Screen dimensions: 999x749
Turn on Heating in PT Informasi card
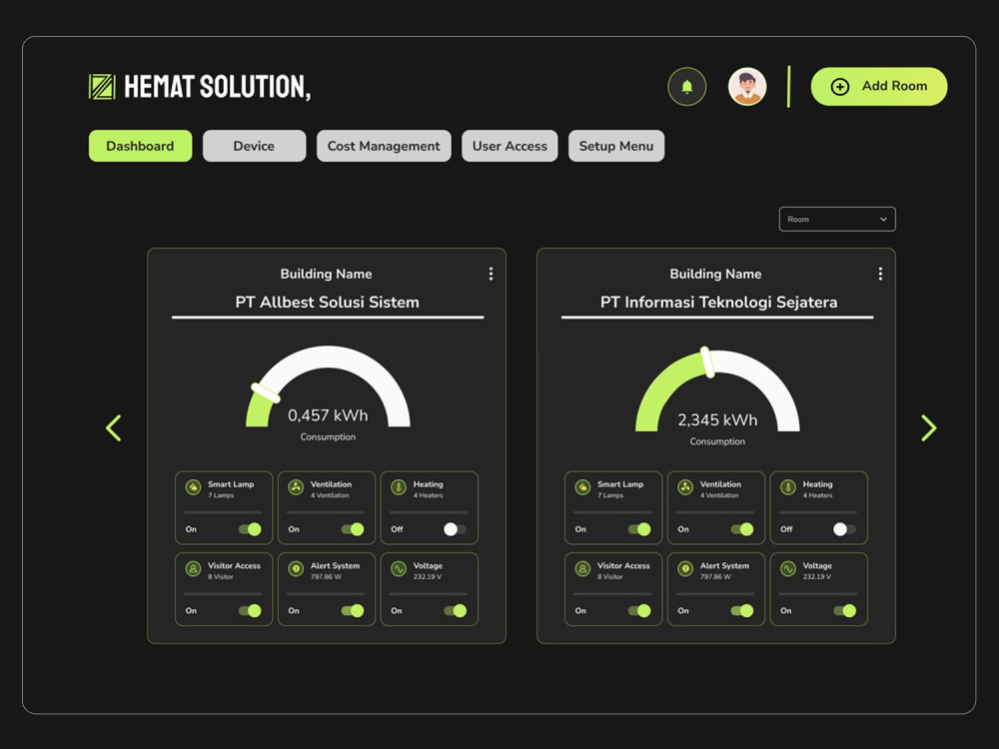(845, 529)
